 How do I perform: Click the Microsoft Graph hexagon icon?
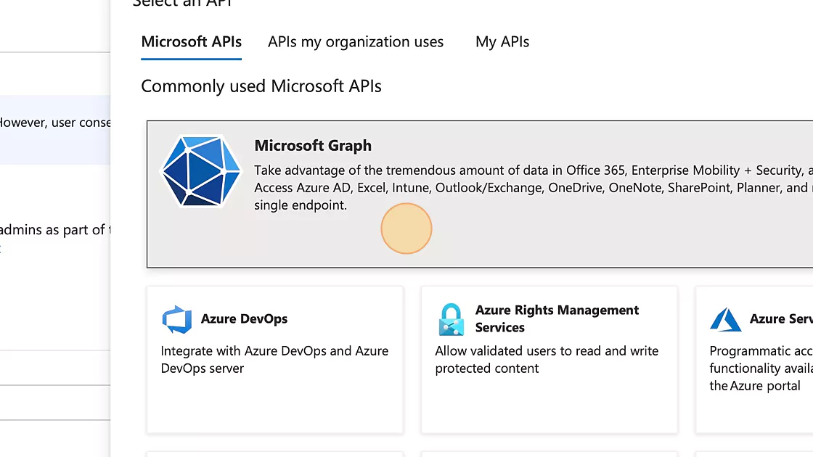[200, 172]
